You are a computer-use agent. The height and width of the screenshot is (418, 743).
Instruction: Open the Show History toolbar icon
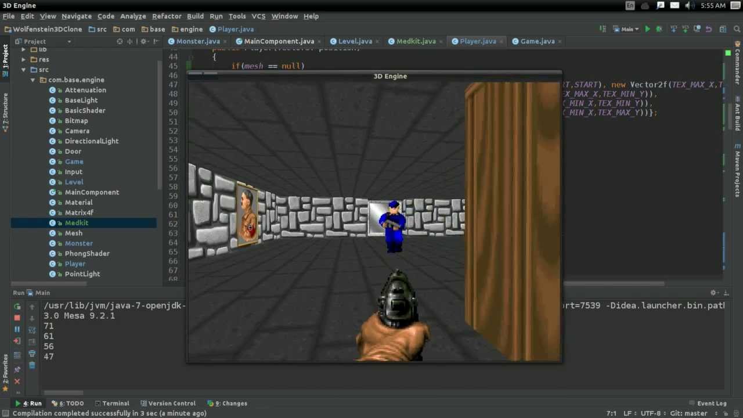tap(698, 29)
